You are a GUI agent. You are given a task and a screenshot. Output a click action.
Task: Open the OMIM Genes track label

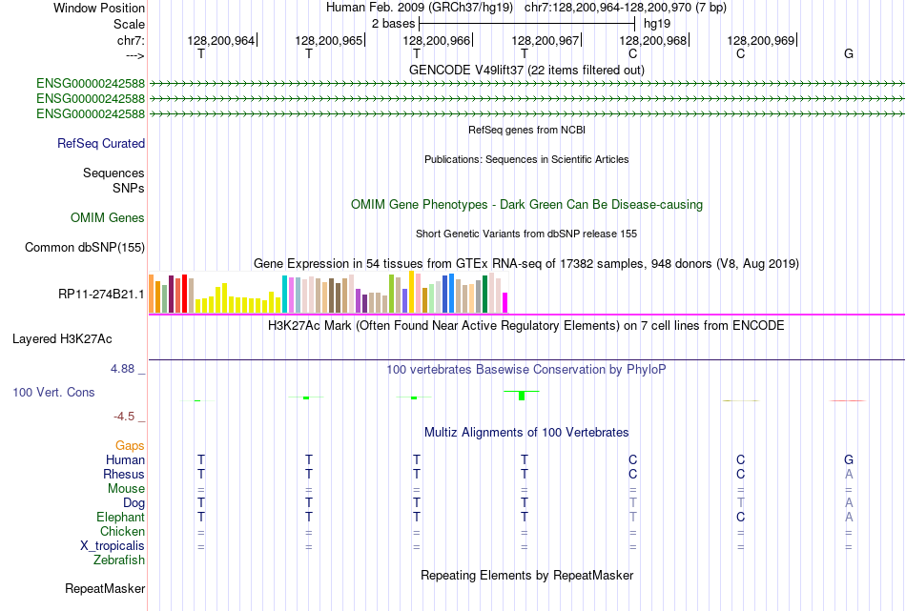(x=108, y=217)
